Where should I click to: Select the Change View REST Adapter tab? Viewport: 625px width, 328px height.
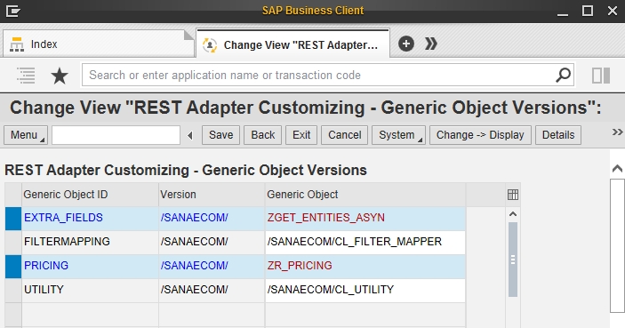(x=292, y=44)
